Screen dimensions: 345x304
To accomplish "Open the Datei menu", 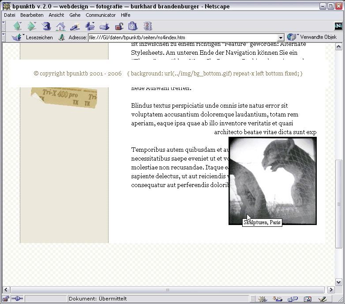I will pyautogui.click(x=9, y=15).
